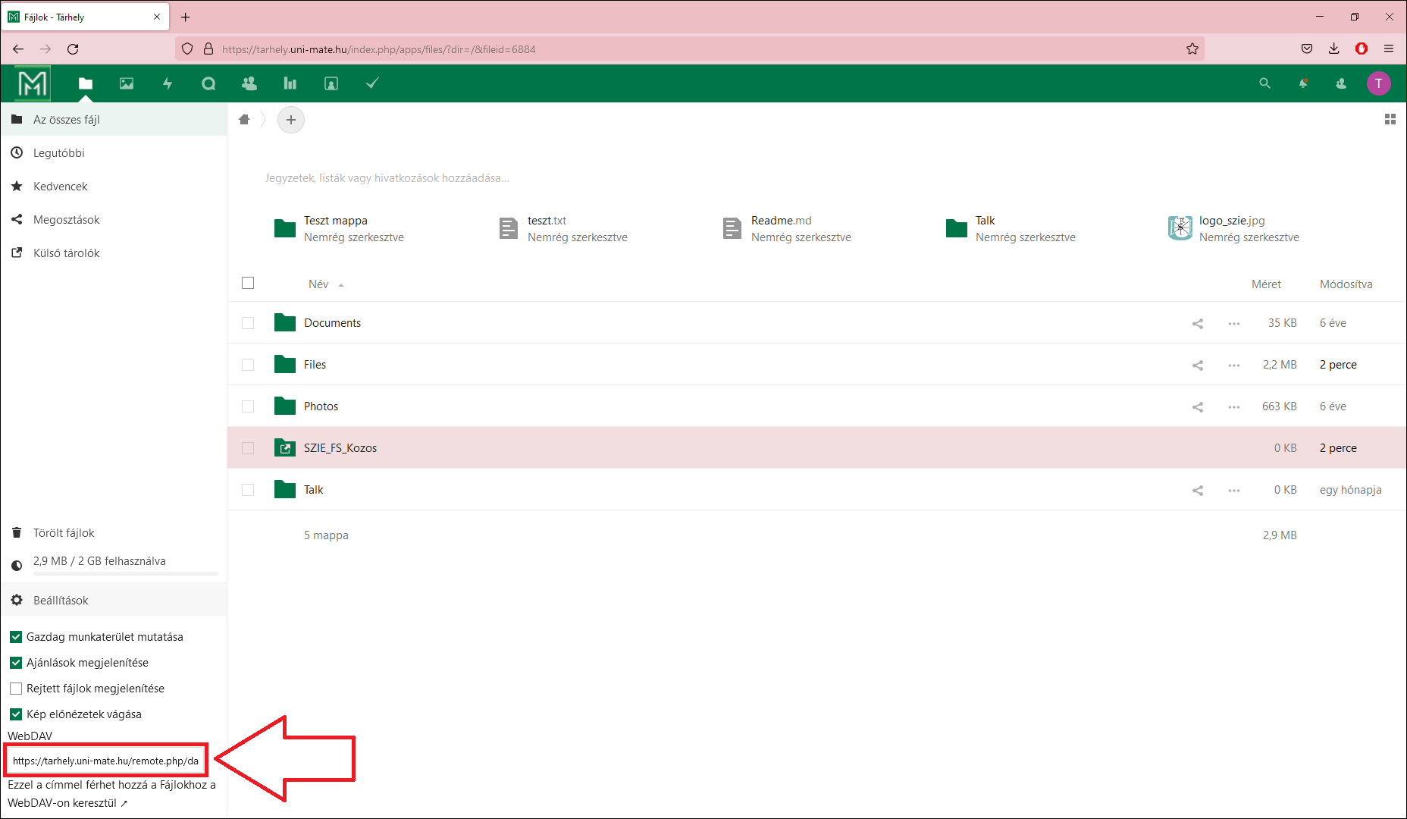Image resolution: width=1407 pixels, height=819 pixels.
Task: Select Kedvencek in the sidebar
Action: pos(61,187)
